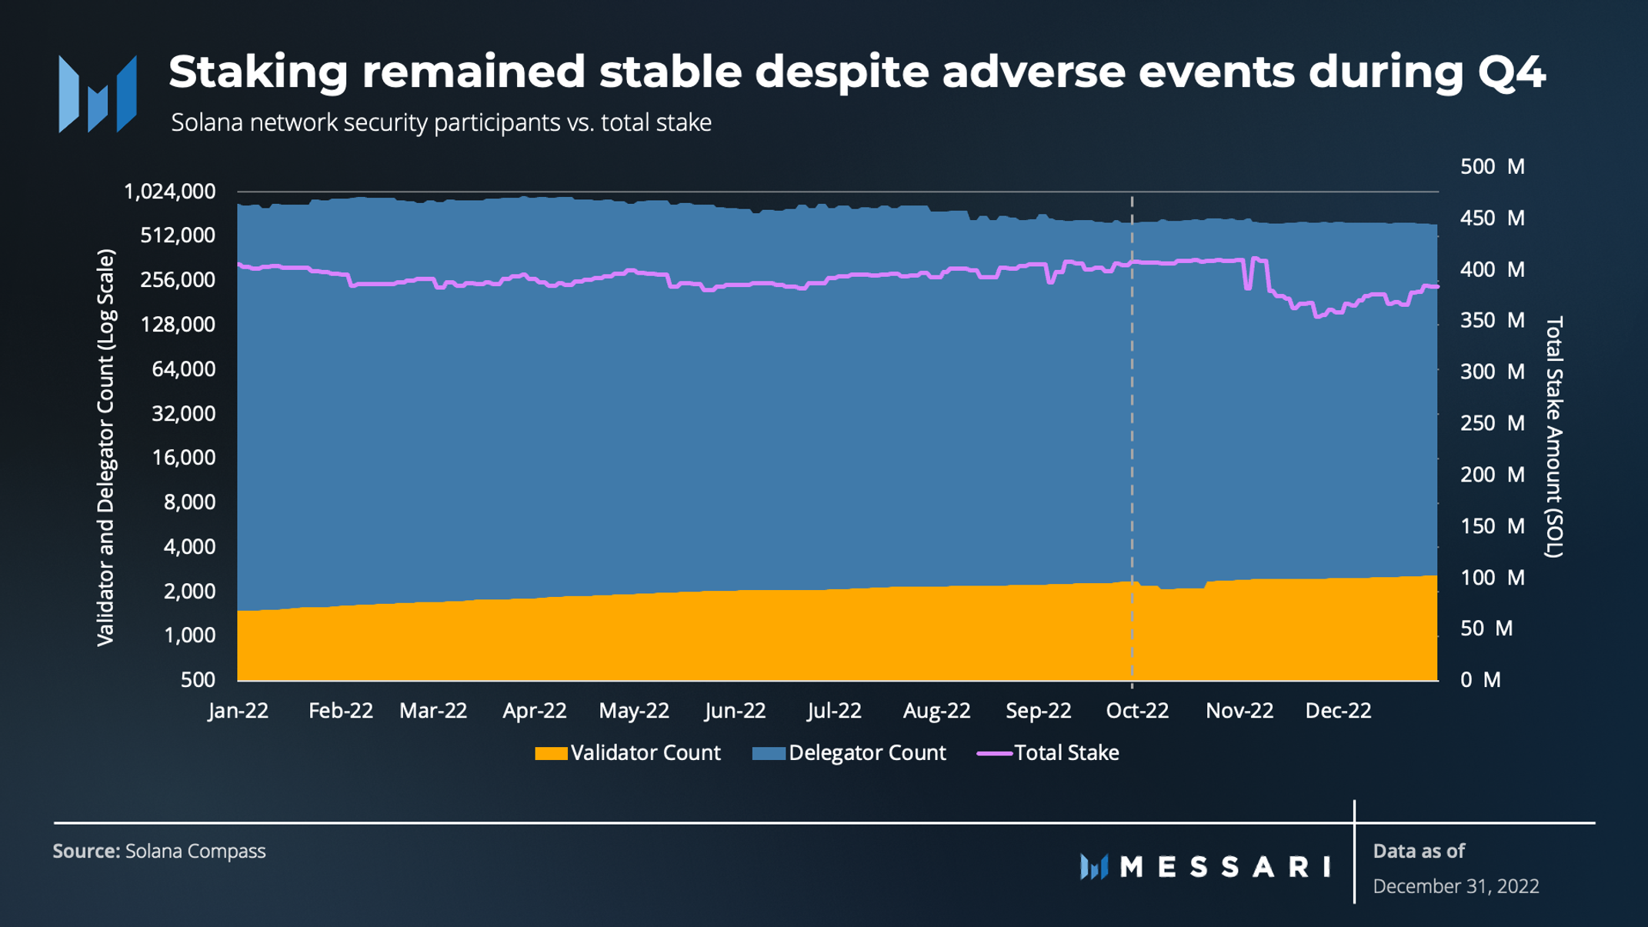
Task: Click the large Messari logo top-left
Action: (x=98, y=94)
